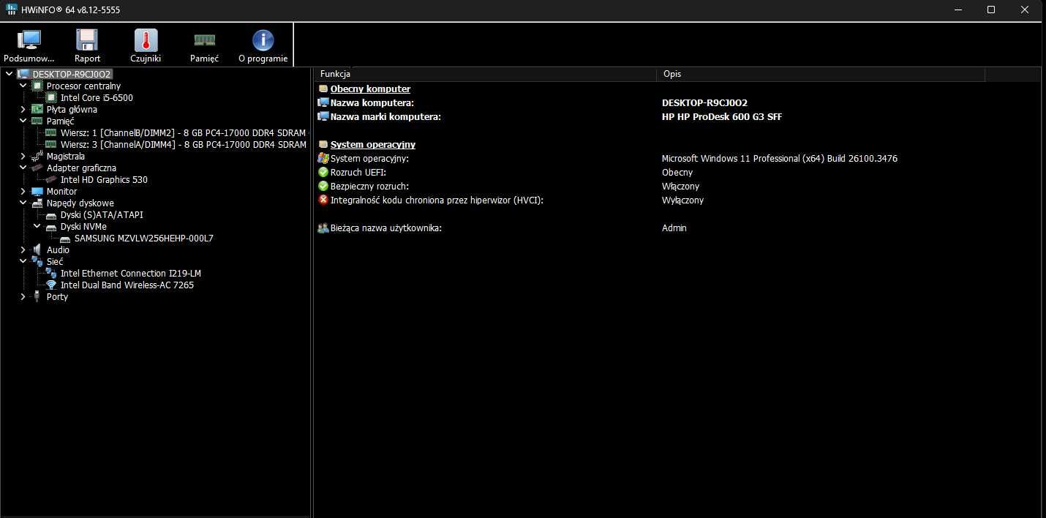1046x518 pixels.
Task: Open Czujniki thermometer sensor icon
Action: (146, 40)
